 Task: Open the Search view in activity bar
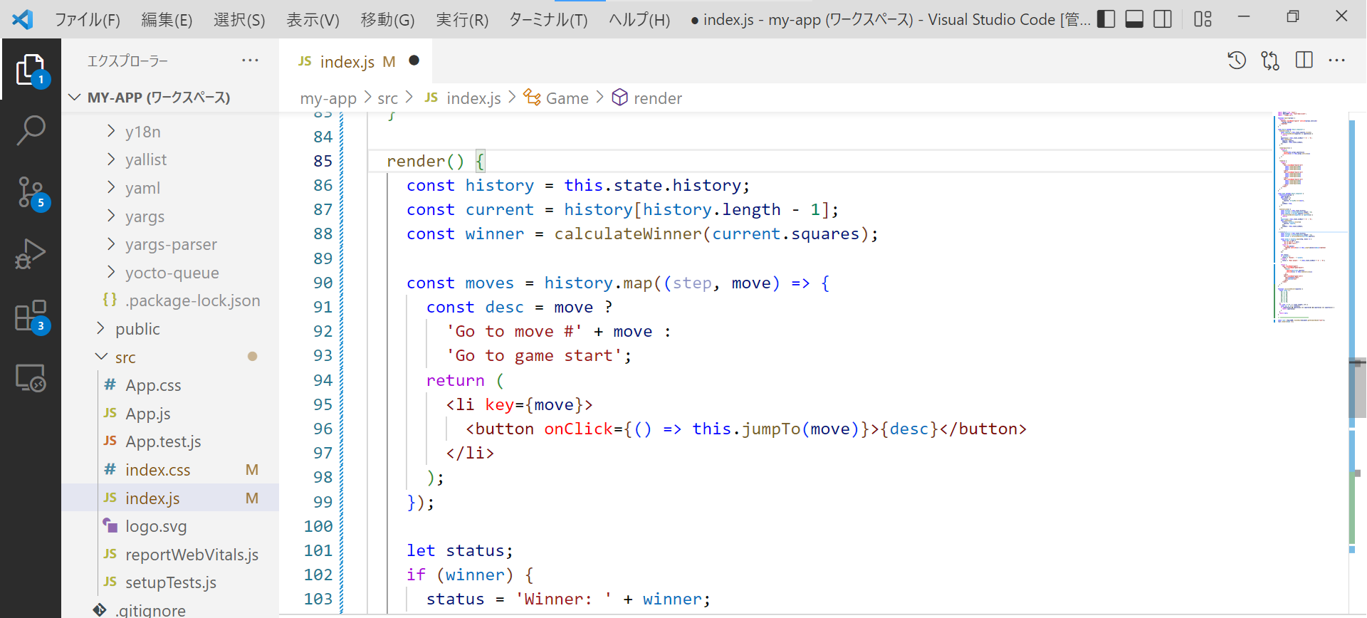31,131
